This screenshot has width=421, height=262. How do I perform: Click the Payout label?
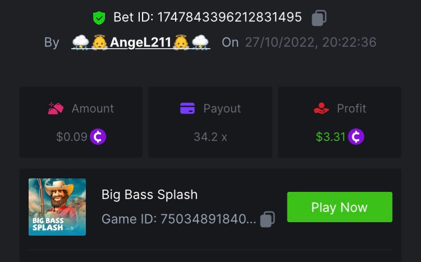tap(222, 108)
